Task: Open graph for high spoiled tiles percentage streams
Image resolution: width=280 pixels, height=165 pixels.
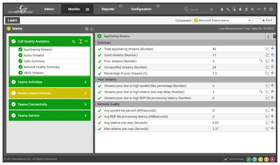Action: [268, 86]
